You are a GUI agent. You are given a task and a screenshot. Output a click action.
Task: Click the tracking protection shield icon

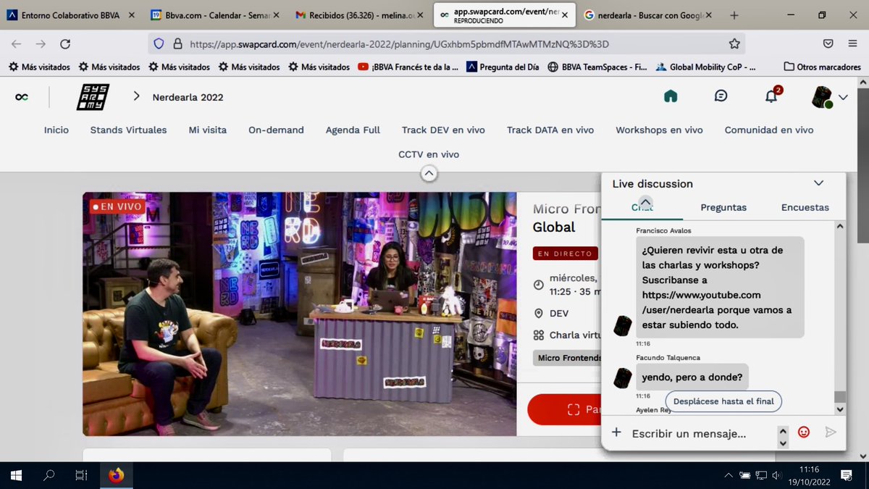(159, 44)
